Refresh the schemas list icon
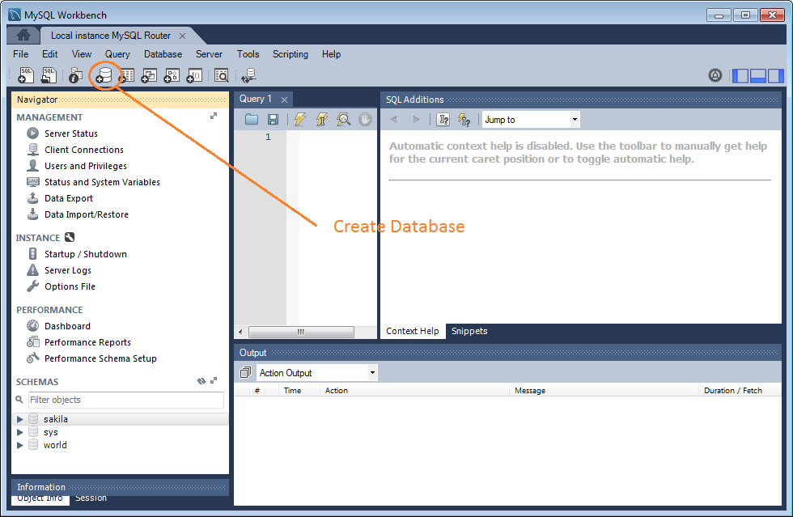This screenshot has height=517, width=793. (201, 381)
